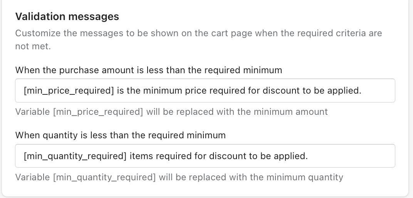Place cursor on [min_quantity_required] inside the quantity field

point(75,156)
